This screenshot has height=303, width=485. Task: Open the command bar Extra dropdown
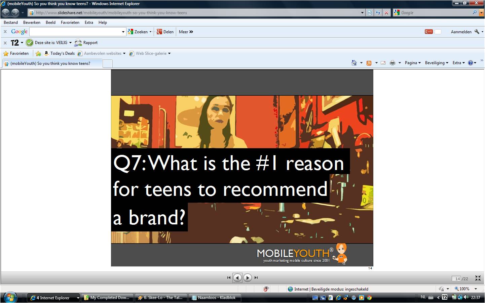[459, 63]
